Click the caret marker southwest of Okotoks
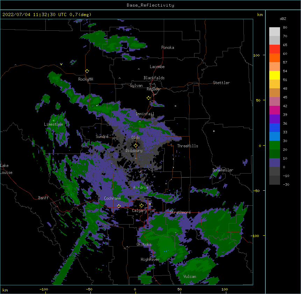The width and height of the screenshot is (301, 294). point(127,247)
